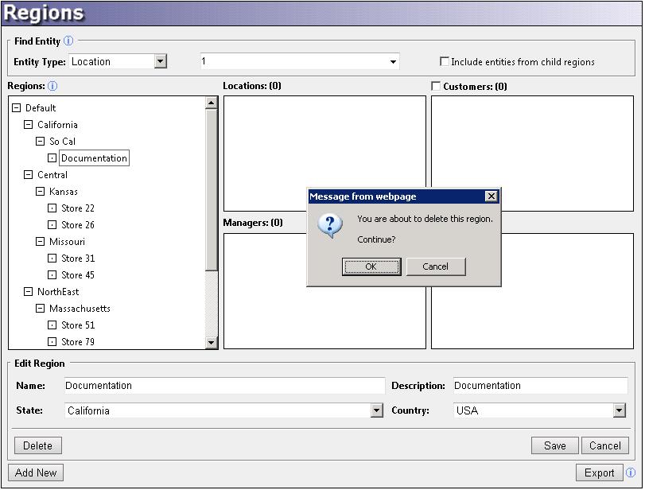Click Cancel in the delete dialog
Viewport: 645px width, 490px height.
[435, 266]
